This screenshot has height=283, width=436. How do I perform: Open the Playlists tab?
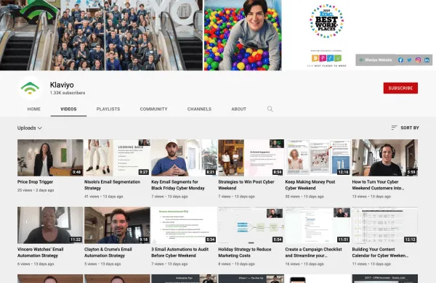(x=108, y=109)
